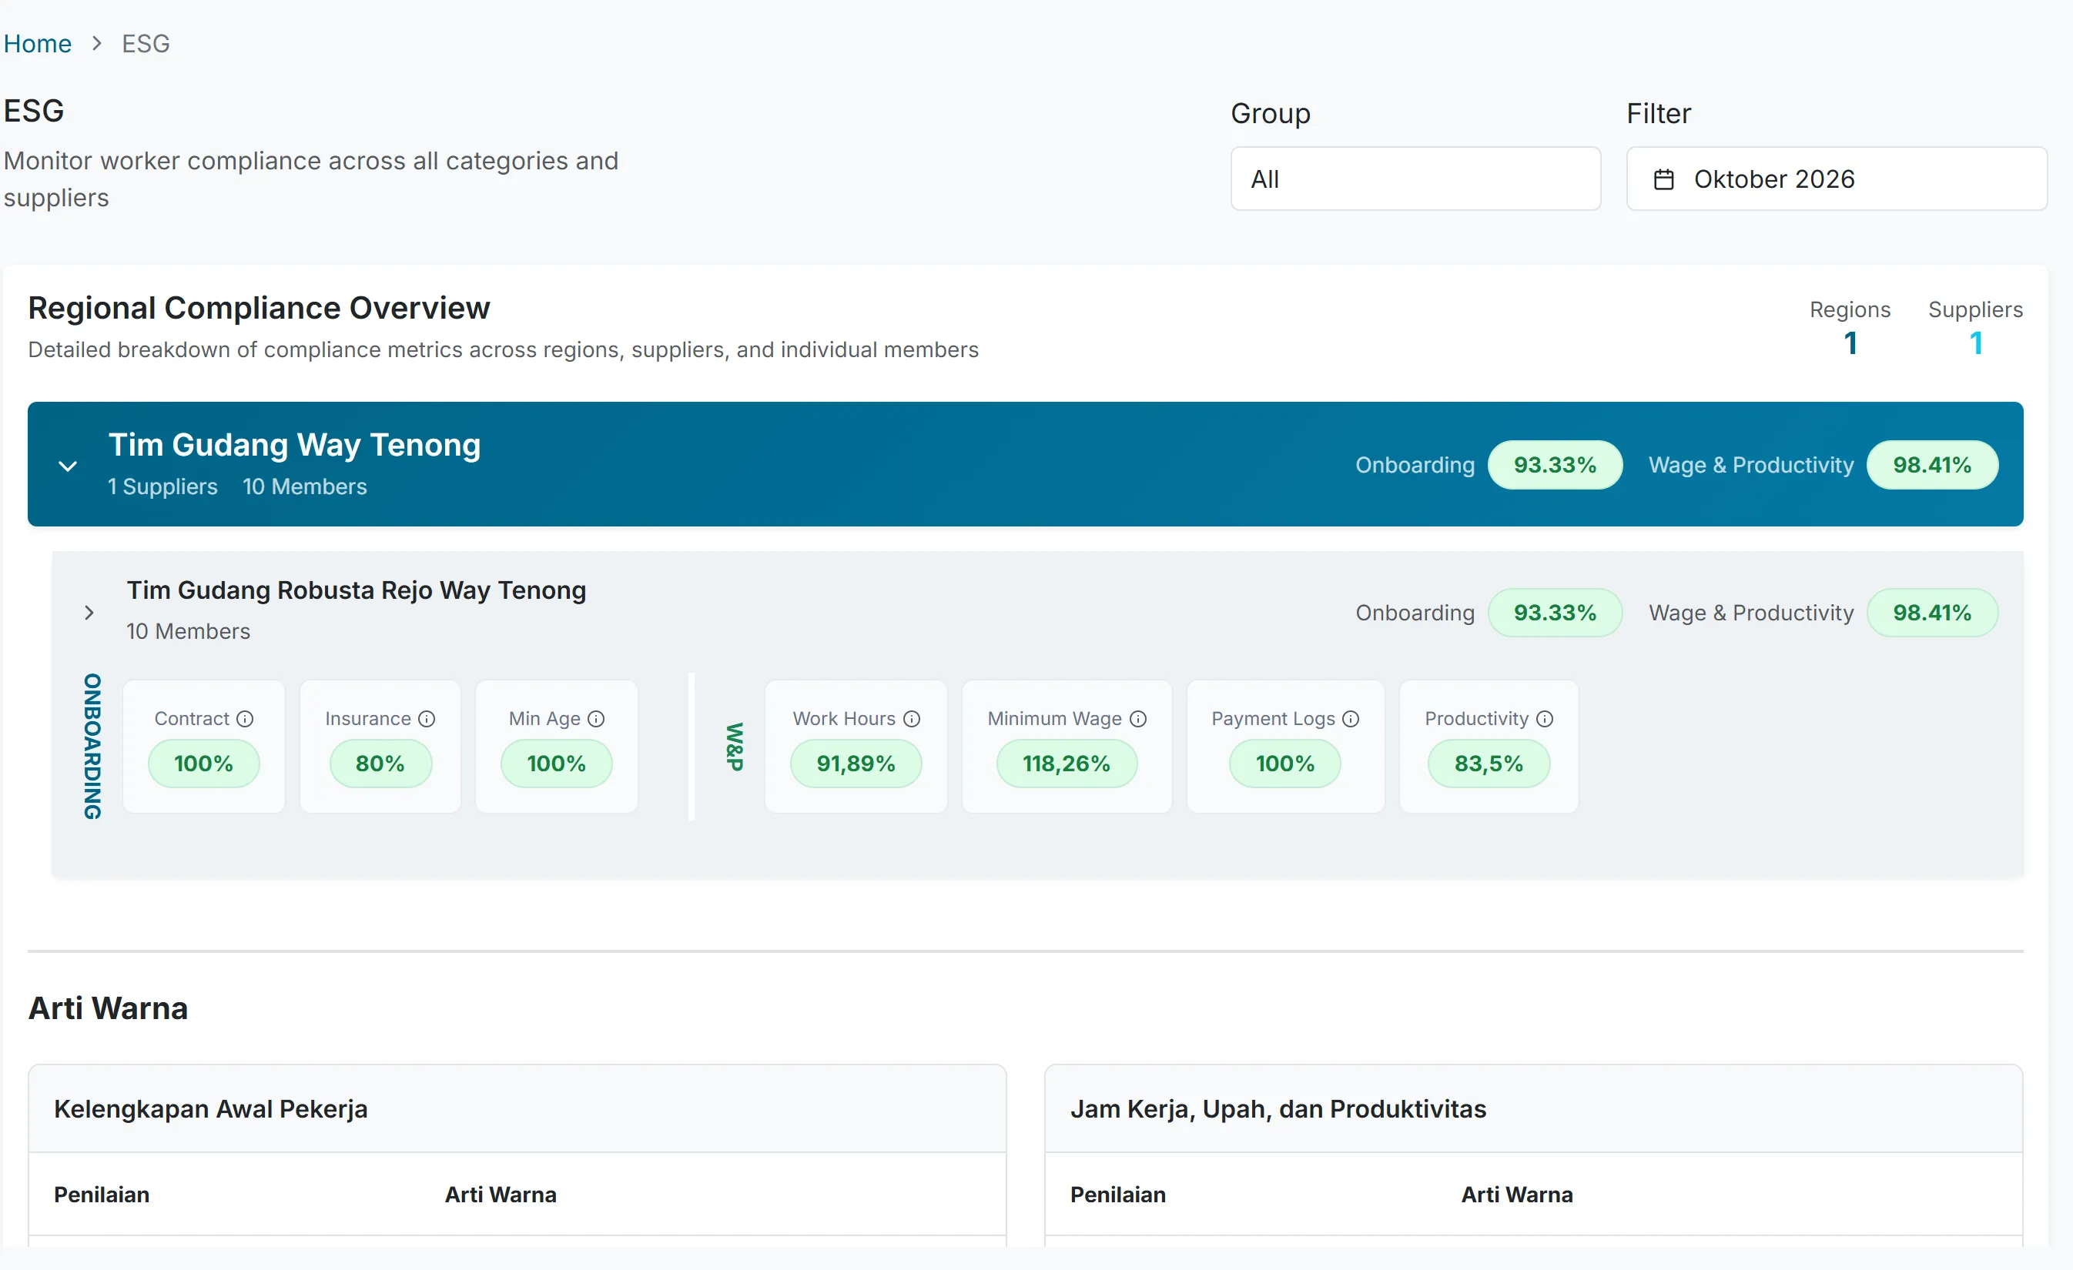The image size is (2073, 1270).
Task: Open the Oktober 2026 date filter
Action: (1836, 179)
